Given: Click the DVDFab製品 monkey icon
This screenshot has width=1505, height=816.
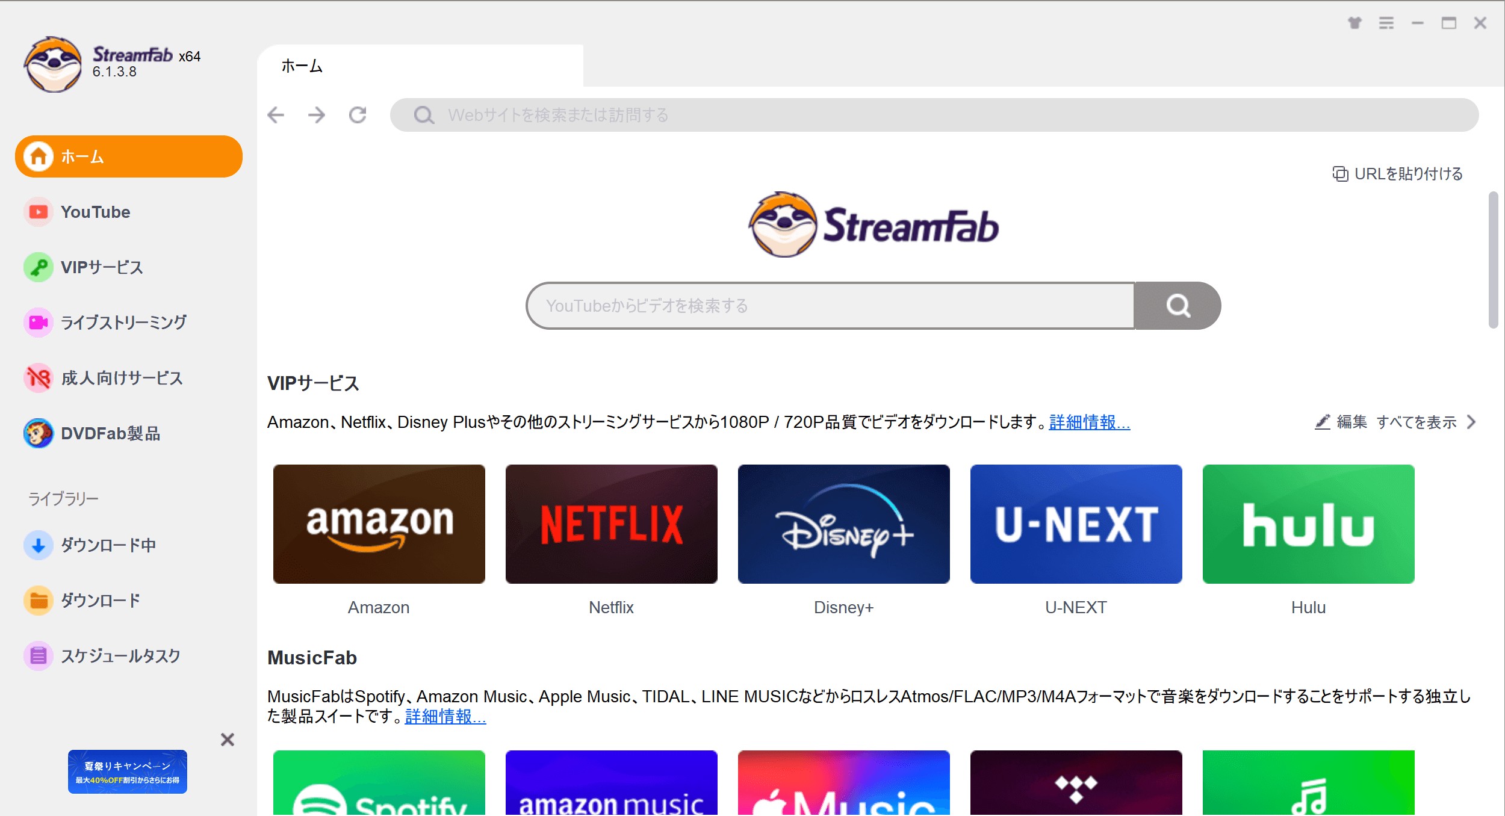Looking at the screenshot, I should 39,433.
